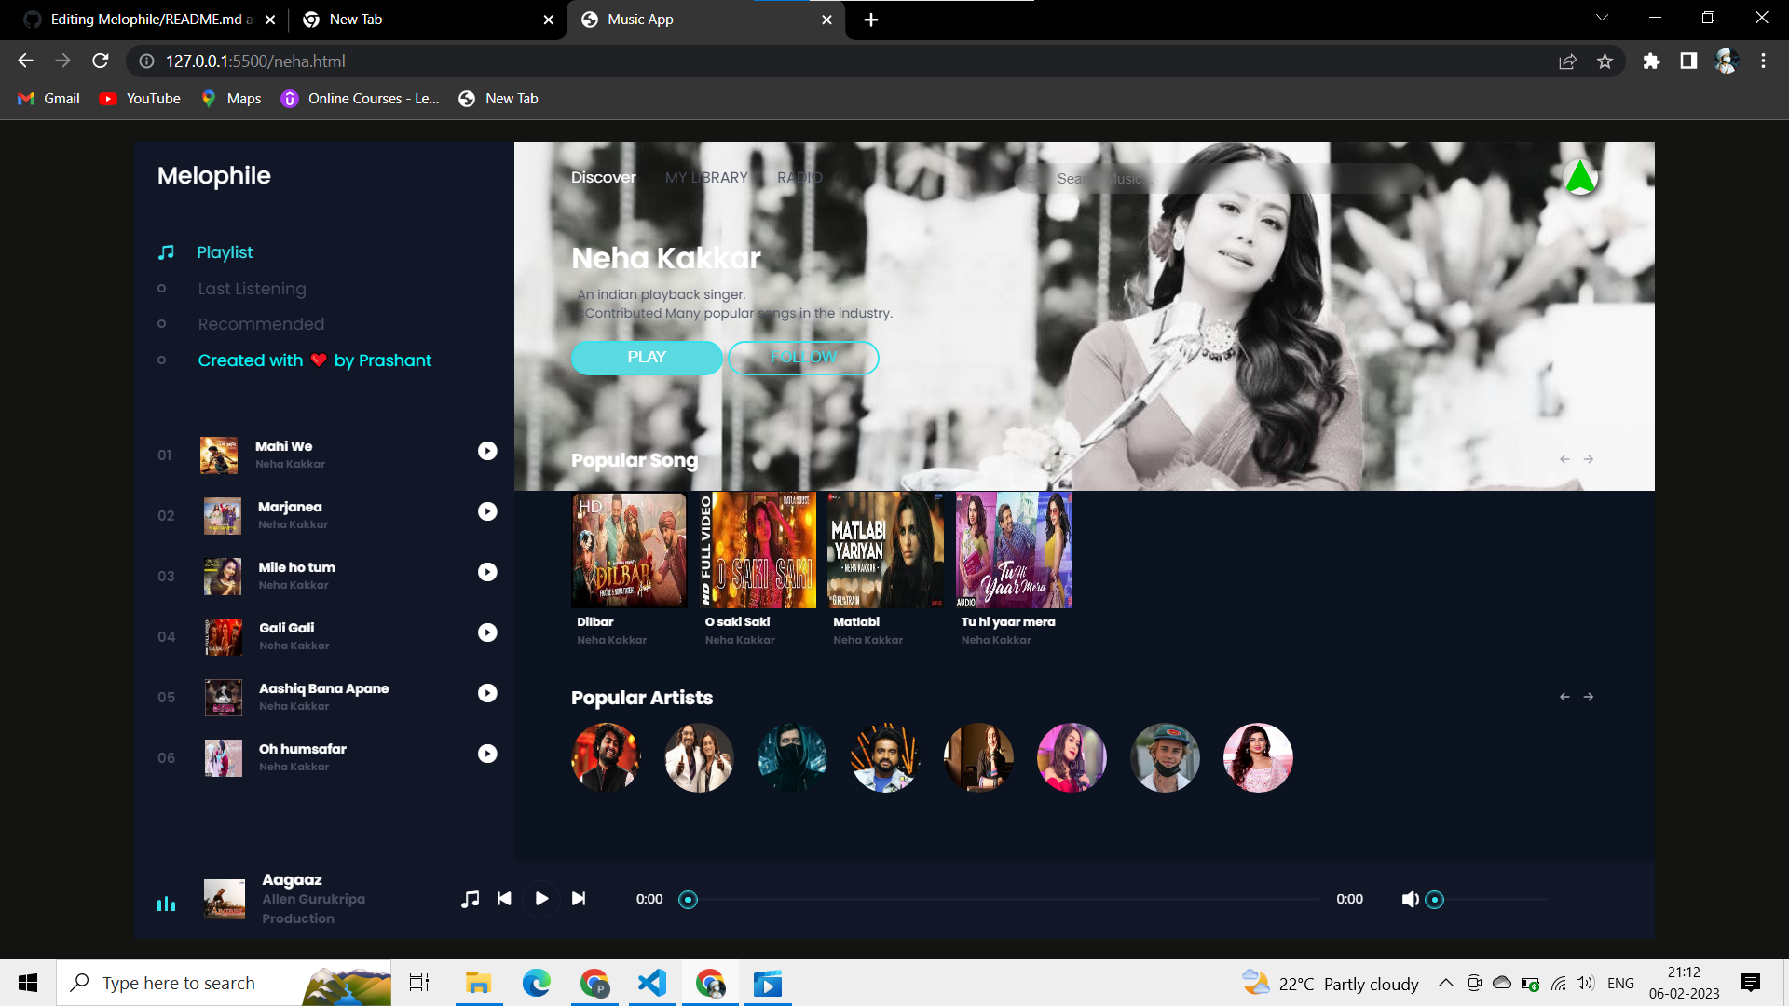Skip to next track in player
The image size is (1789, 1006).
coord(579,899)
